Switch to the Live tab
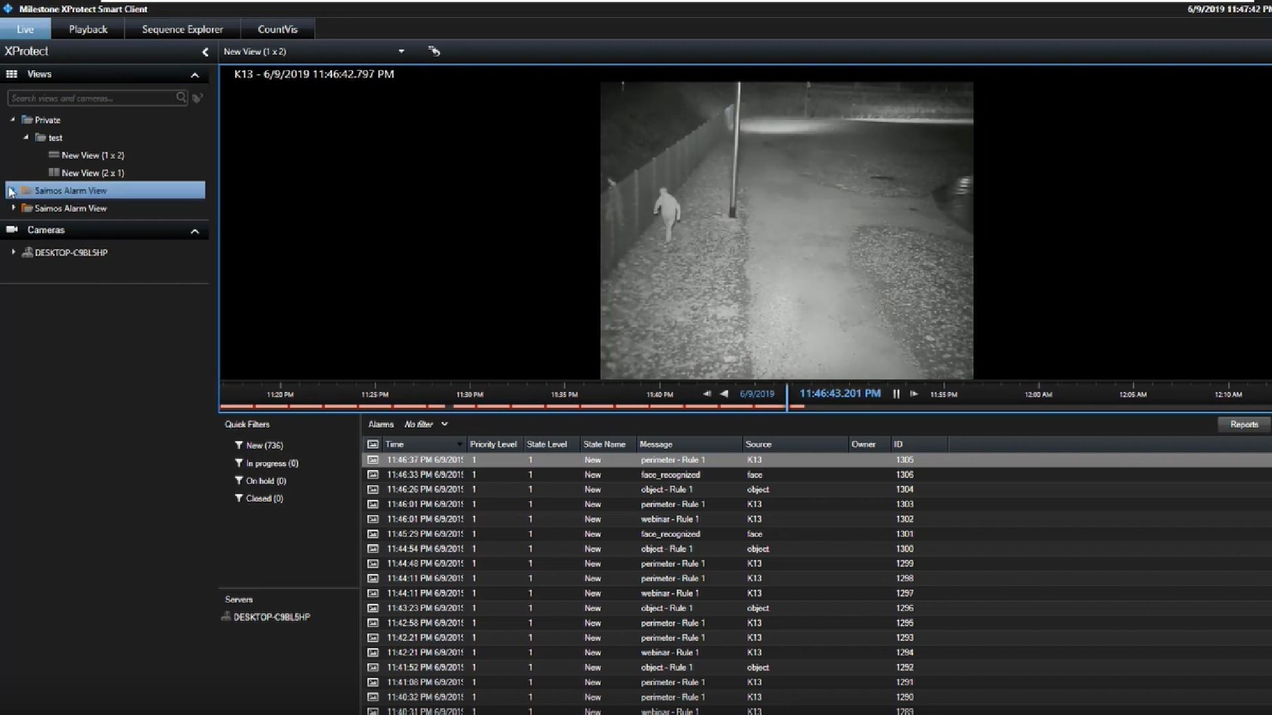 25,29
